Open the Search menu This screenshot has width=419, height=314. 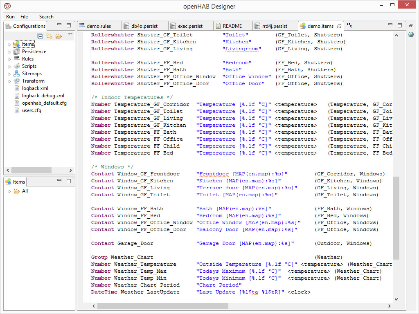46,16
